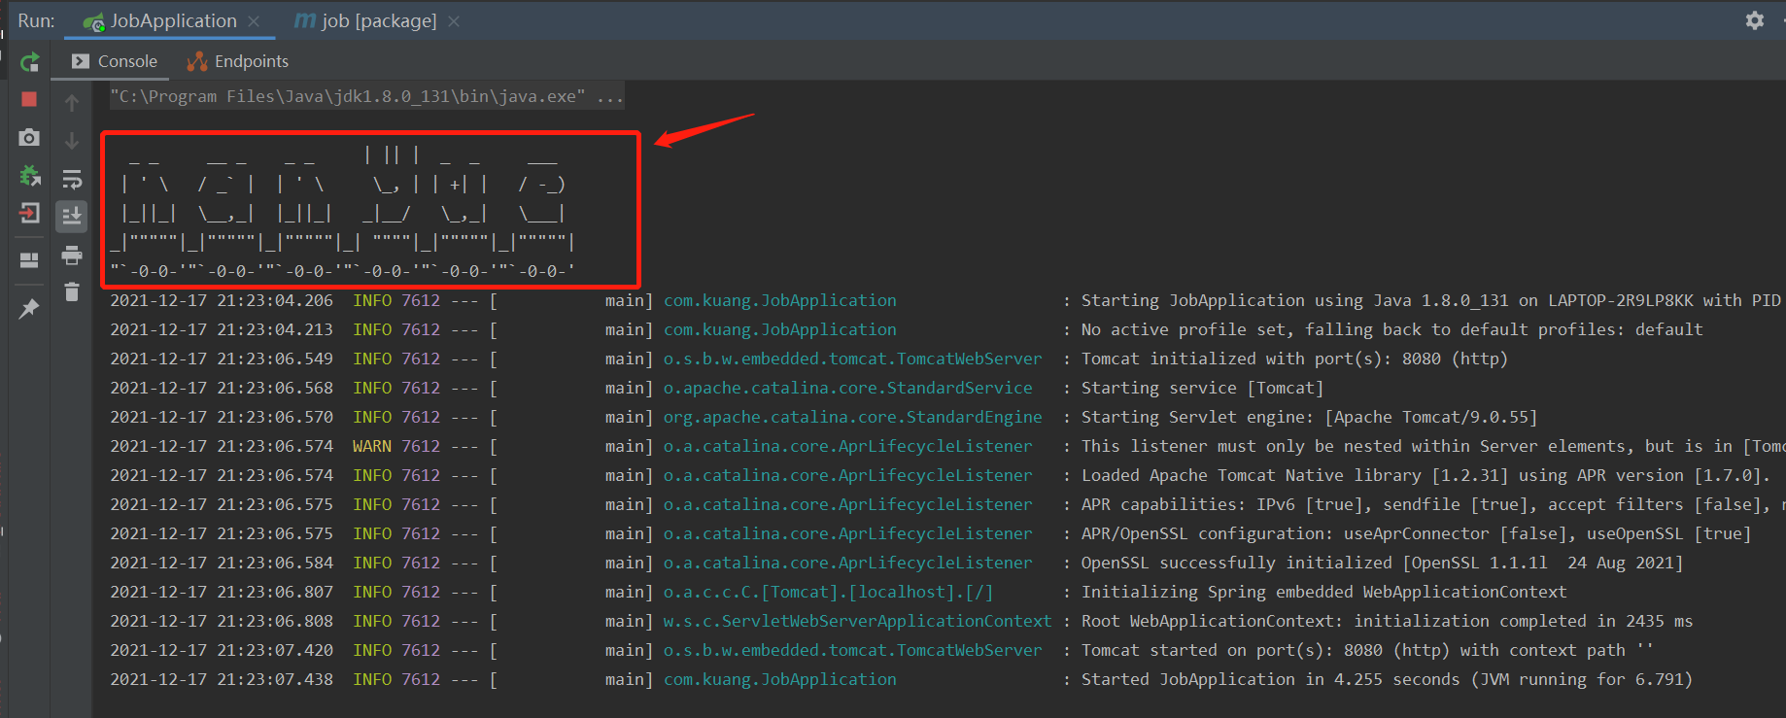The width and height of the screenshot is (1786, 718).
Task: Click TomcatWebServer class at 21:23:06.549
Action: coord(853,359)
